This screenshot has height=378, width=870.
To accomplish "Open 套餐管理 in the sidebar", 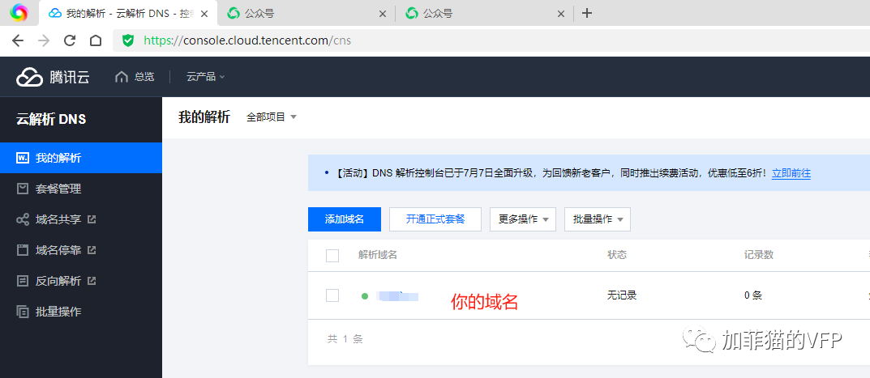I will 81,189.
